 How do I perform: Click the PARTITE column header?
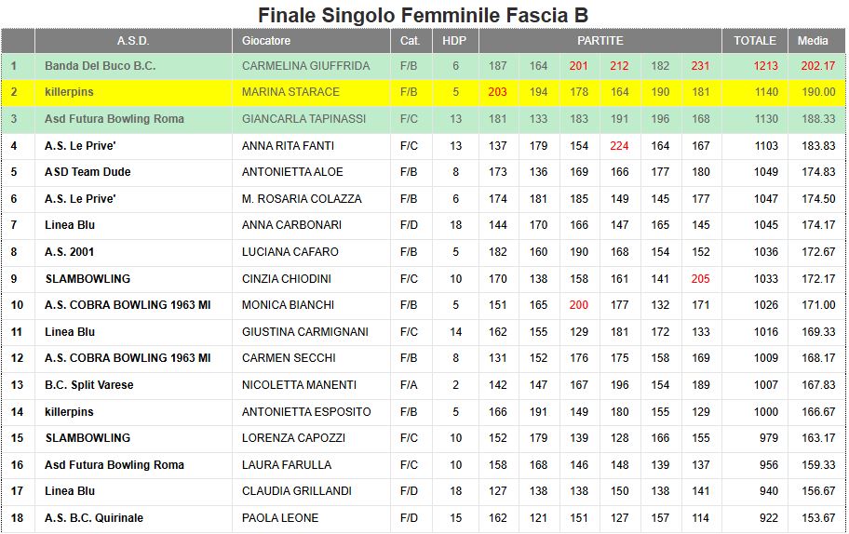click(600, 41)
